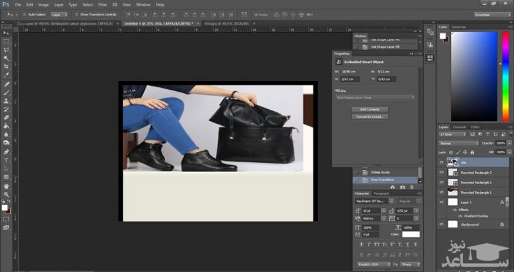Open the Filter menu
The width and height of the screenshot is (514, 272).
click(x=102, y=4)
